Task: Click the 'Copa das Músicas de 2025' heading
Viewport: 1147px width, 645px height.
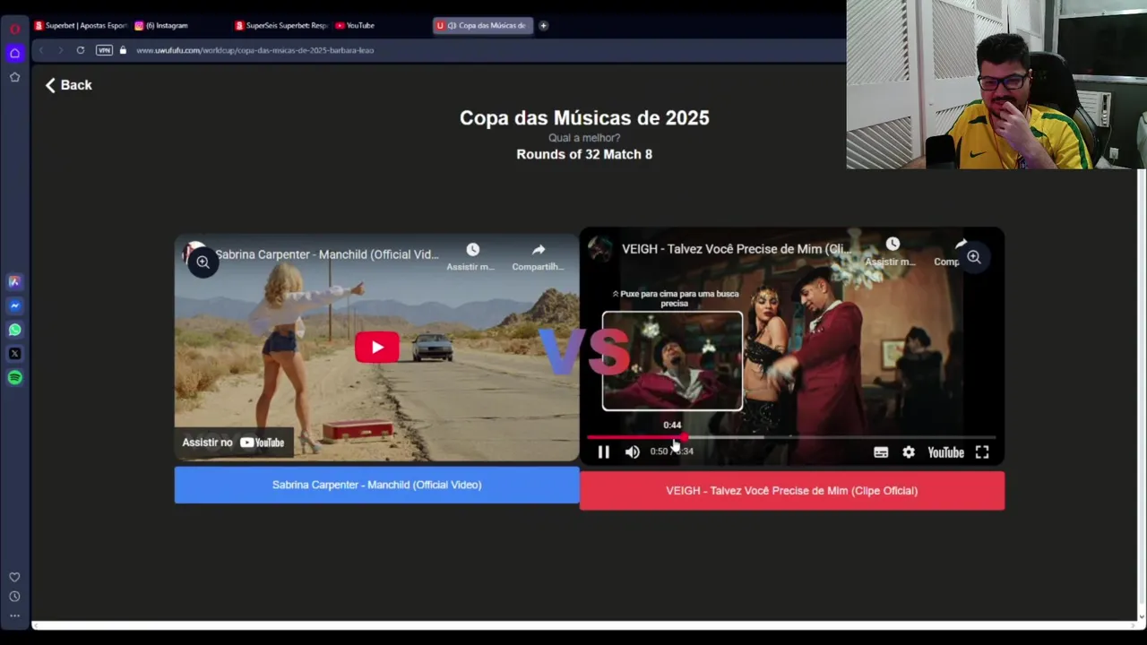Action: [584, 118]
